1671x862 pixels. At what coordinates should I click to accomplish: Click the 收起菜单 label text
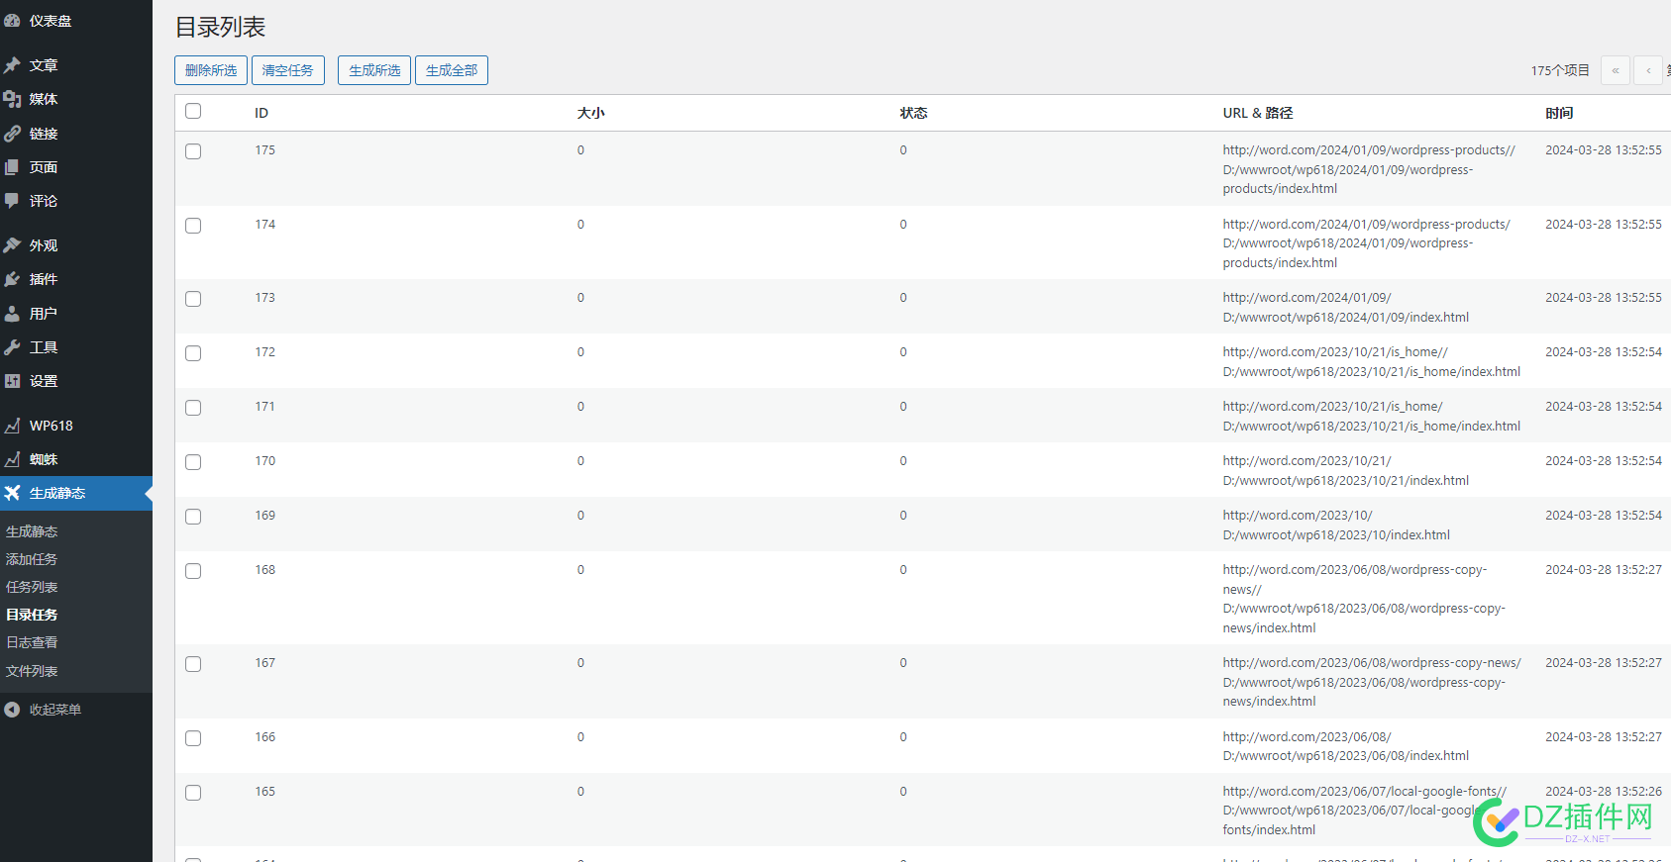[55, 710]
